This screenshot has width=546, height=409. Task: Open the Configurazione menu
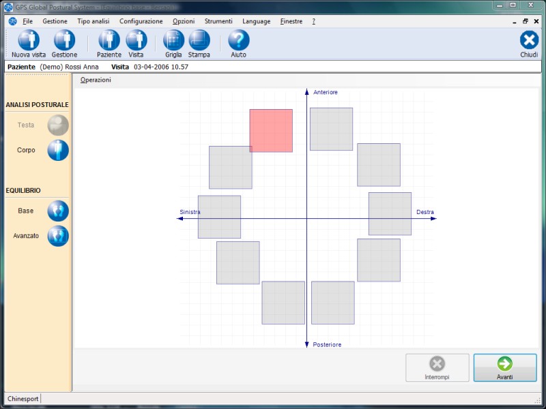(141, 21)
